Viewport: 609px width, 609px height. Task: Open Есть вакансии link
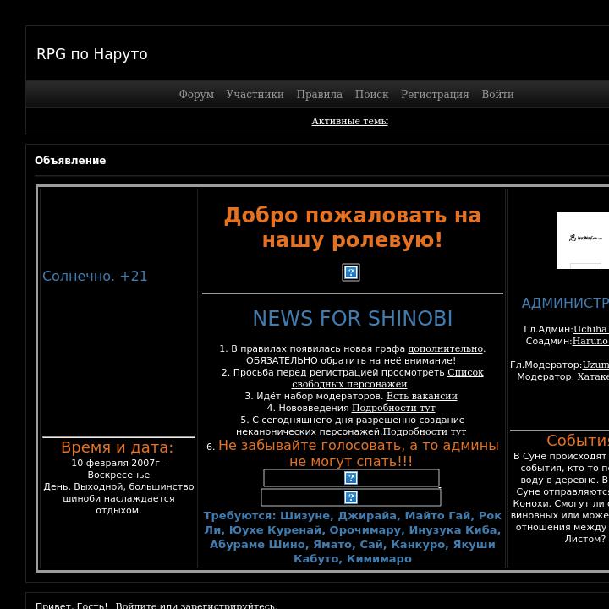(422, 396)
